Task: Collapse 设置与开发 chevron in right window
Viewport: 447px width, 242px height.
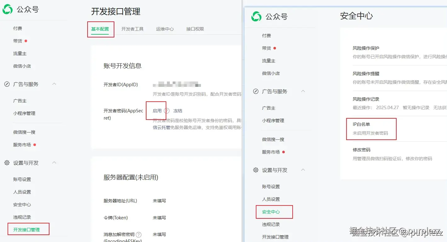Action: 303,170
